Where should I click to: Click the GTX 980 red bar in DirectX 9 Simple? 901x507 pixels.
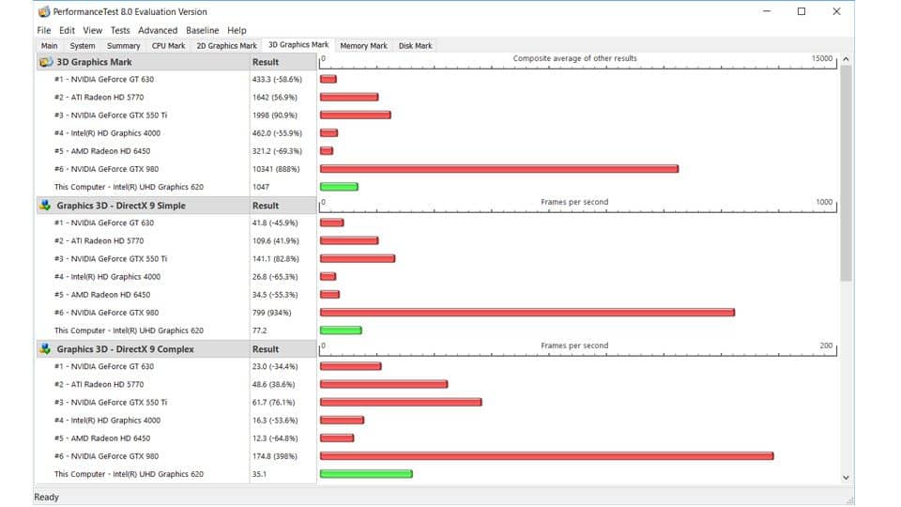click(x=527, y=313)
